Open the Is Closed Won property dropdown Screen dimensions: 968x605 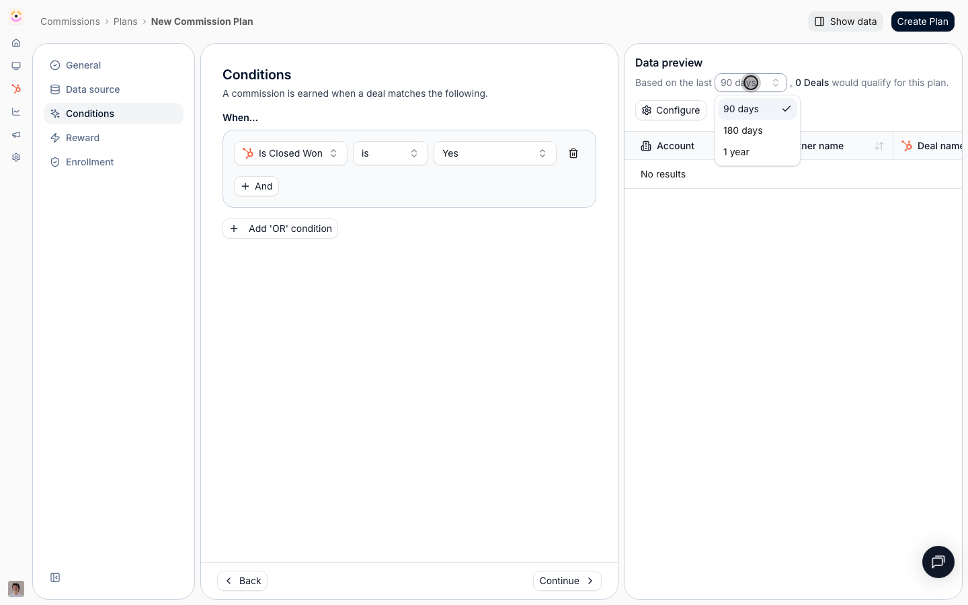click(x=290, y=153)
